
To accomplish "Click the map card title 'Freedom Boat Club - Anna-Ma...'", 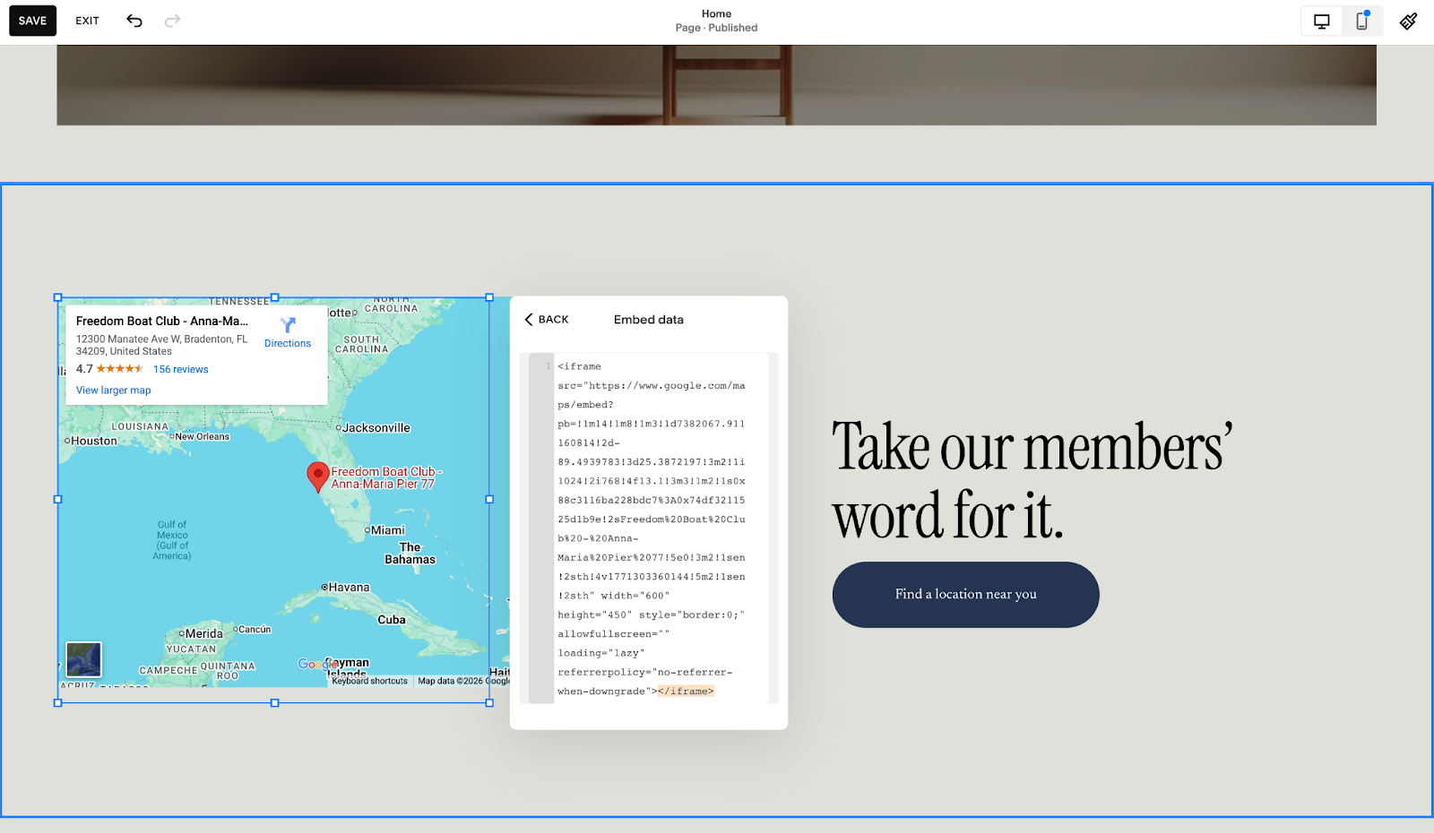I will pyautogui.click(x=162, y=321).
